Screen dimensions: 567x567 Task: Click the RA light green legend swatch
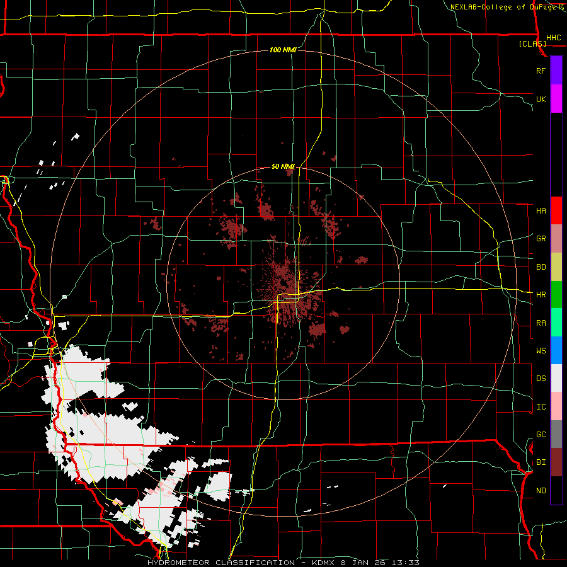[556, 323]
